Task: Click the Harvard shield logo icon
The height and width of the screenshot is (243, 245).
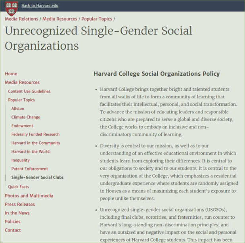Action: (11, 7)
